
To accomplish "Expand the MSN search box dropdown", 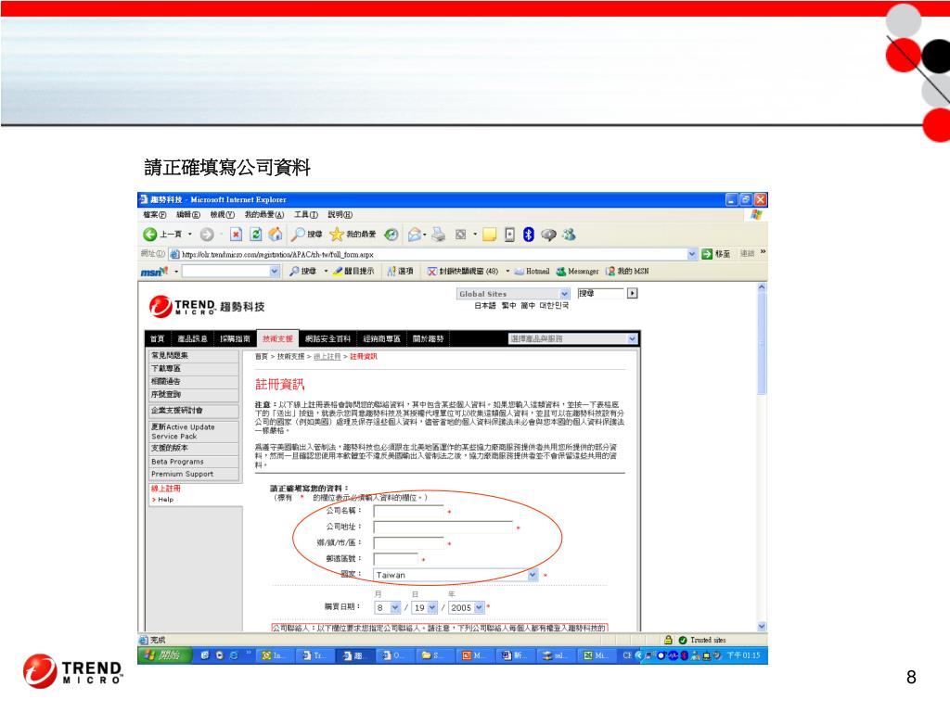I will coord(275,272).
